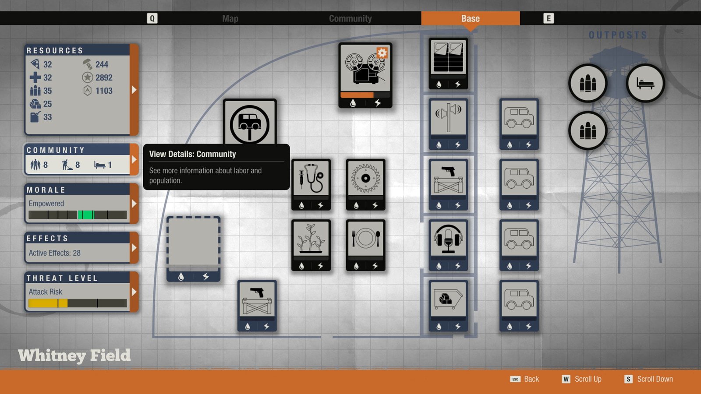Click the Resources panel header

point(78,50)
